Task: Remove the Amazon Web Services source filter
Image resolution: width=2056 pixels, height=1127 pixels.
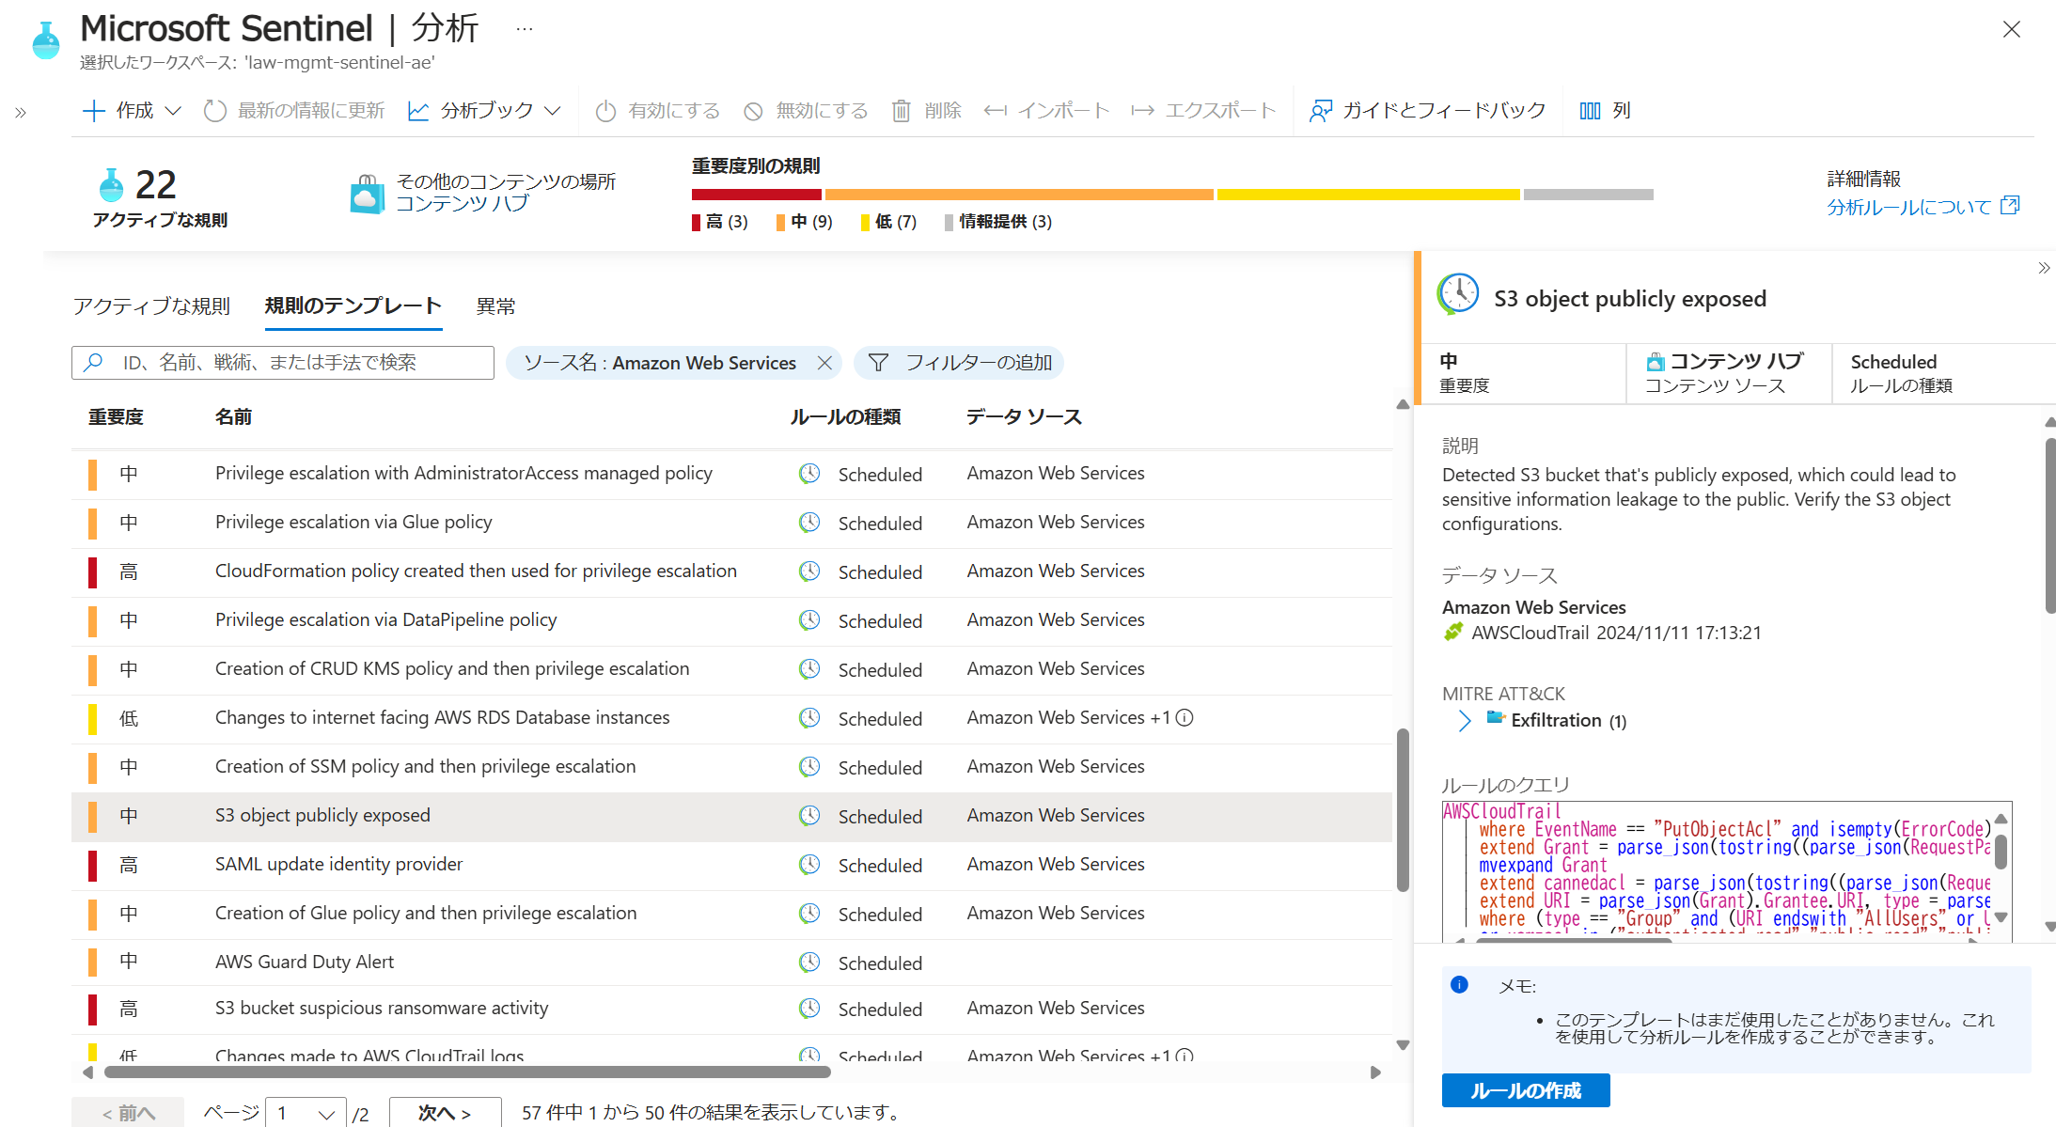Action: (x=824, y=363)
